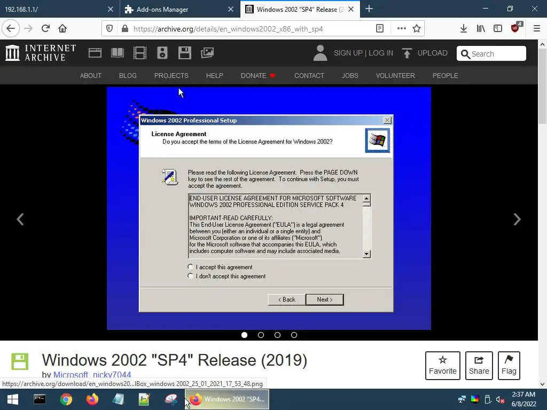Image resolution: width=547 pixels, height=410 pixels.
Task: Open the ABOUT menu item
Action: tap(91, 76)
